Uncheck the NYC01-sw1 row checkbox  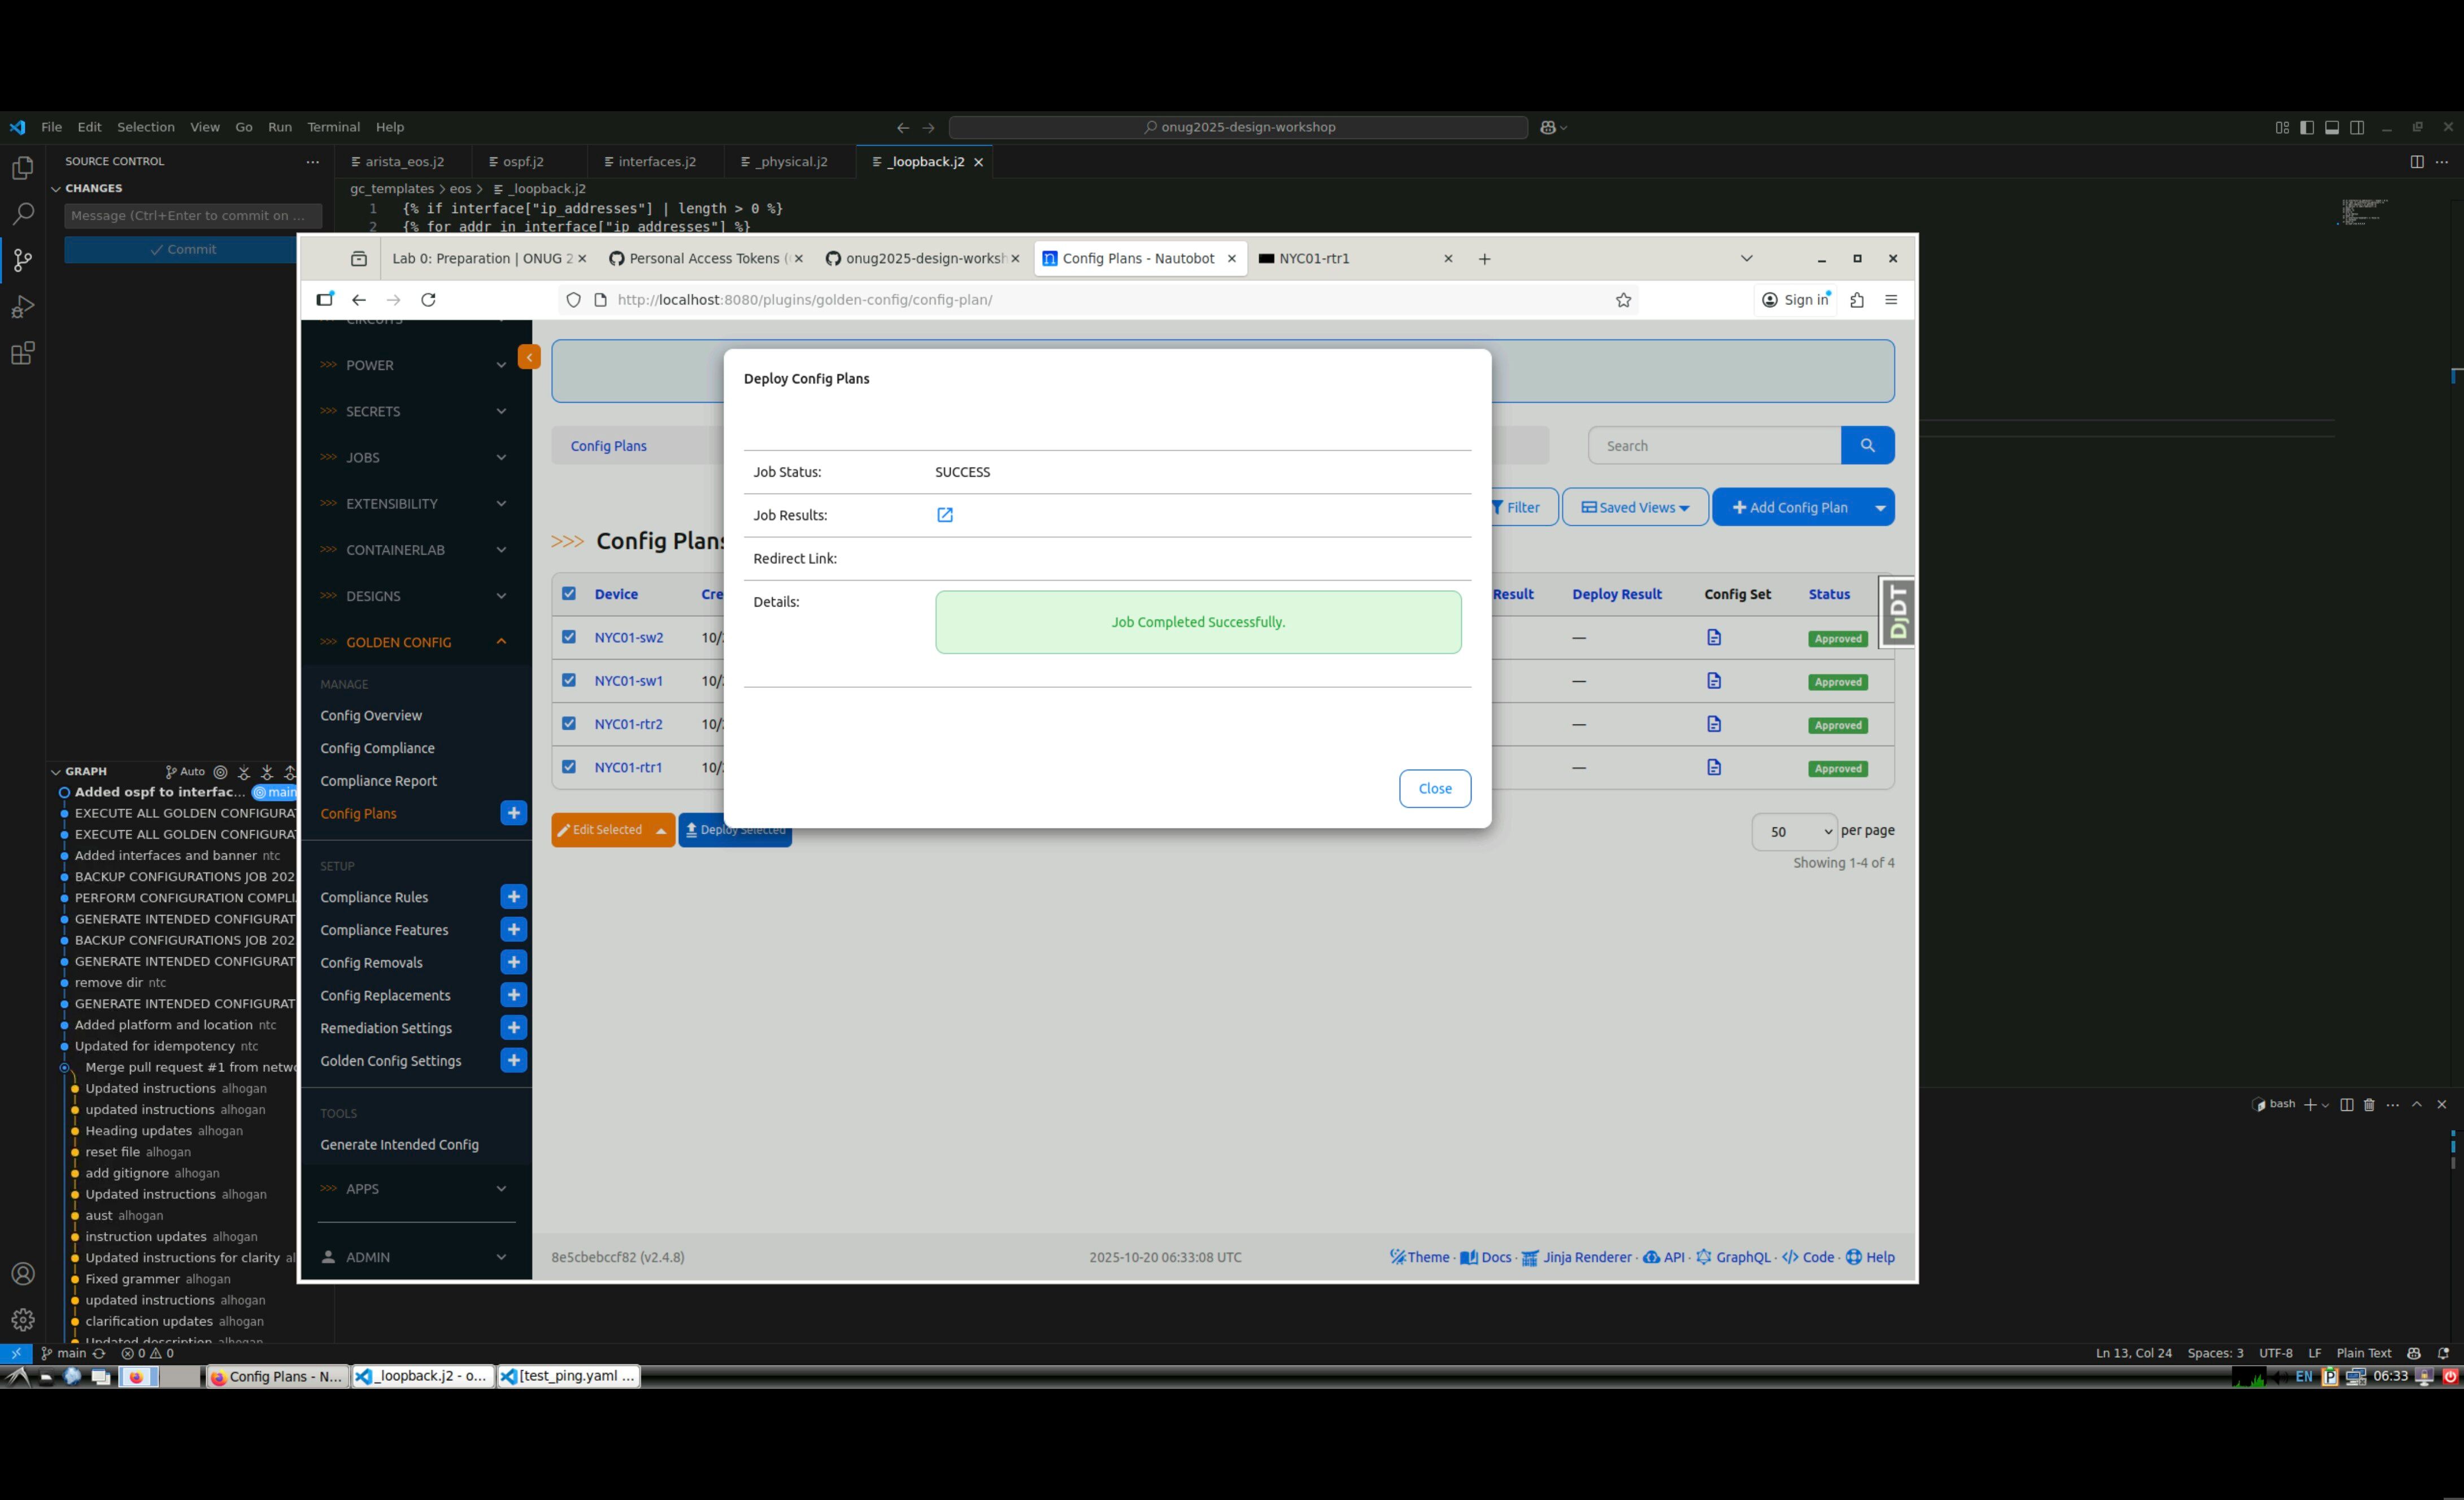coord(569,681)
